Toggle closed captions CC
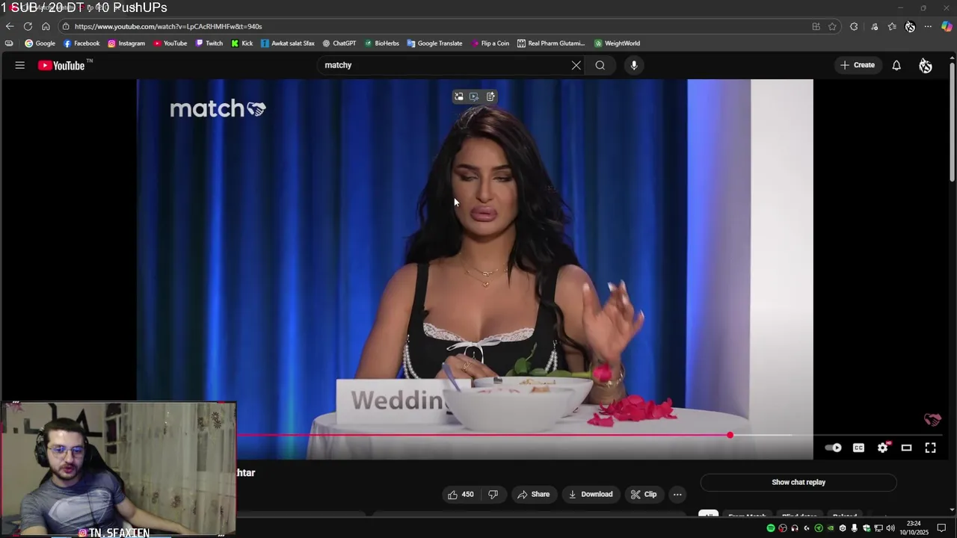The image size is (957, 538). [858, 448]
